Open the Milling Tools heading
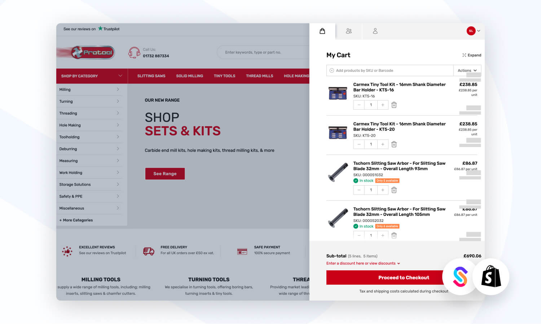Image resolution: width=541 pixels, height=324 pixels. pos(101,279)
